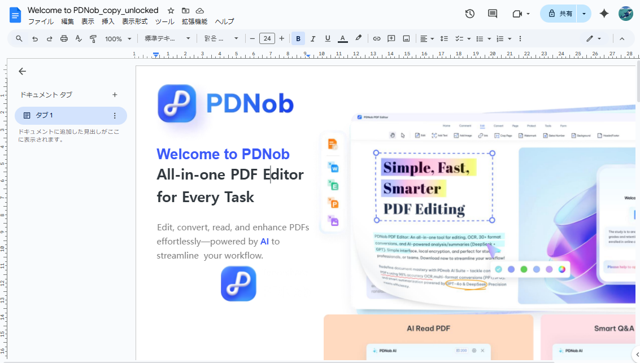Open line and paragraph spacing
This screenshot has height=363, width=640.
pyautogui.click(x=444, y=39)
